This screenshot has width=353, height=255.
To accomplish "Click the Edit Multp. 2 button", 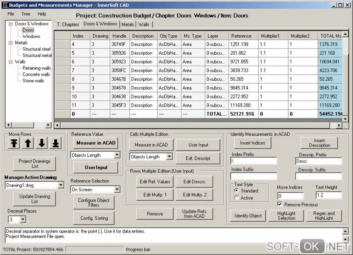I will pyautogui.click(x=194, y=195).
